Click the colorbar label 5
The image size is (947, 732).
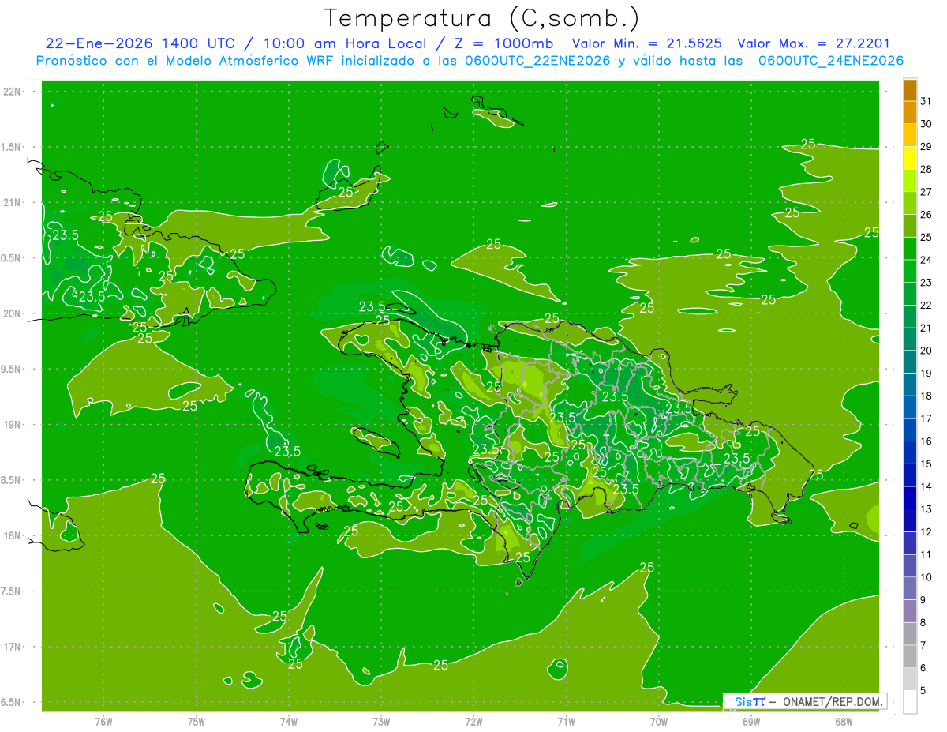click(x=923, y=690)
